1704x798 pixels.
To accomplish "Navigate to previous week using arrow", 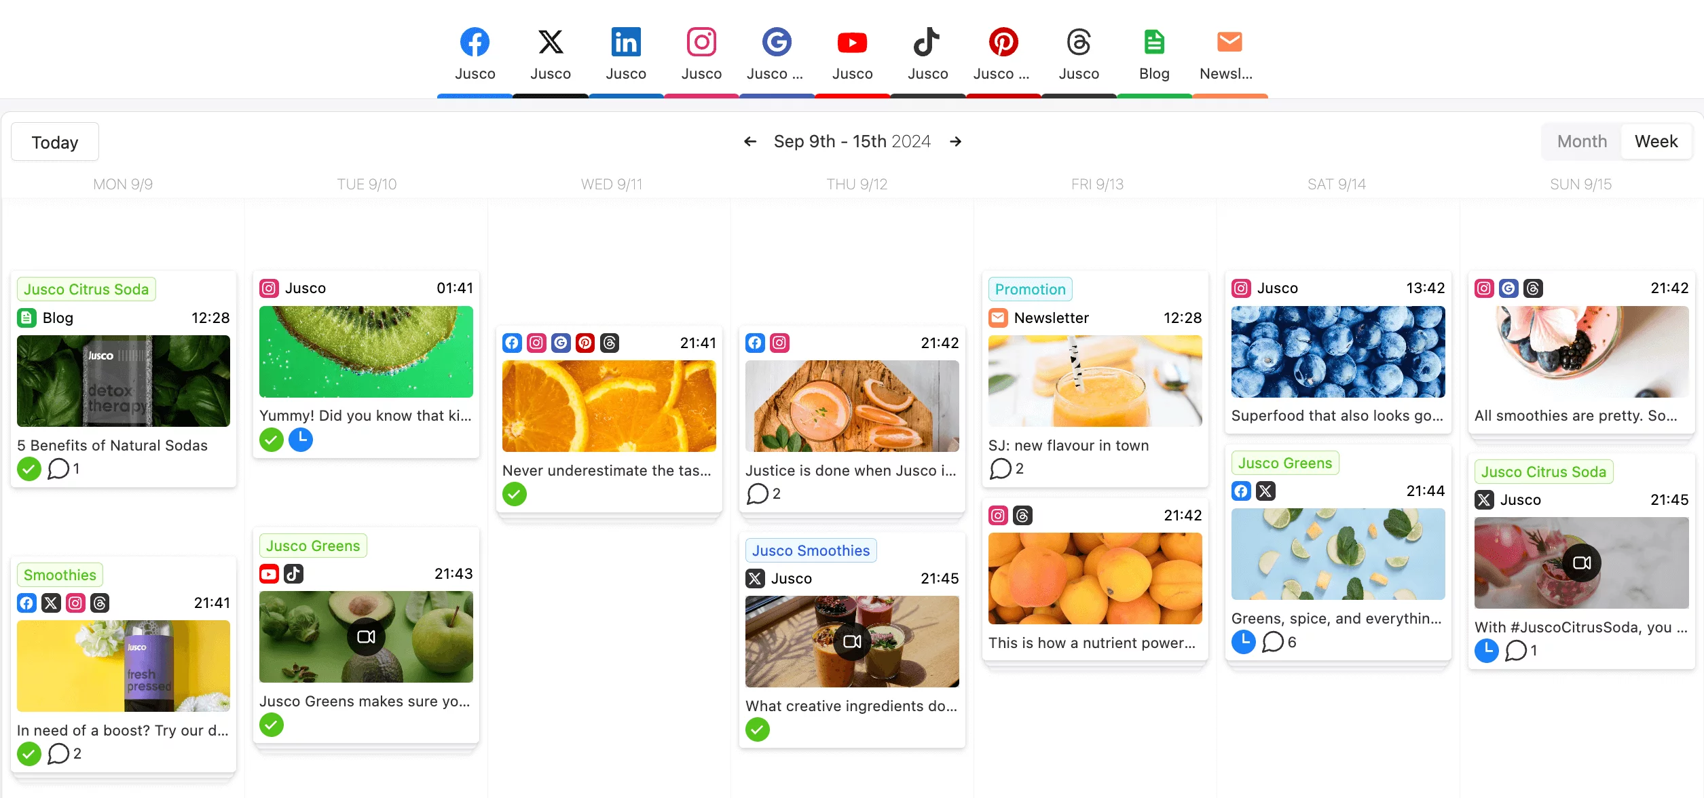I will (x=749, y=140).
